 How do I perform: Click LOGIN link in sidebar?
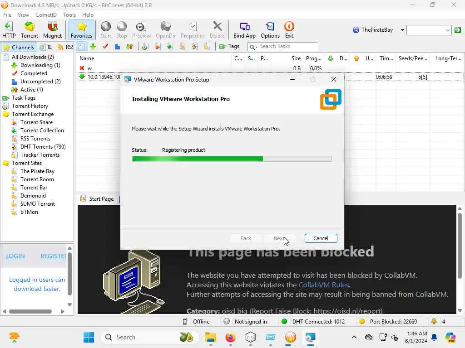[x=15, y=256]
